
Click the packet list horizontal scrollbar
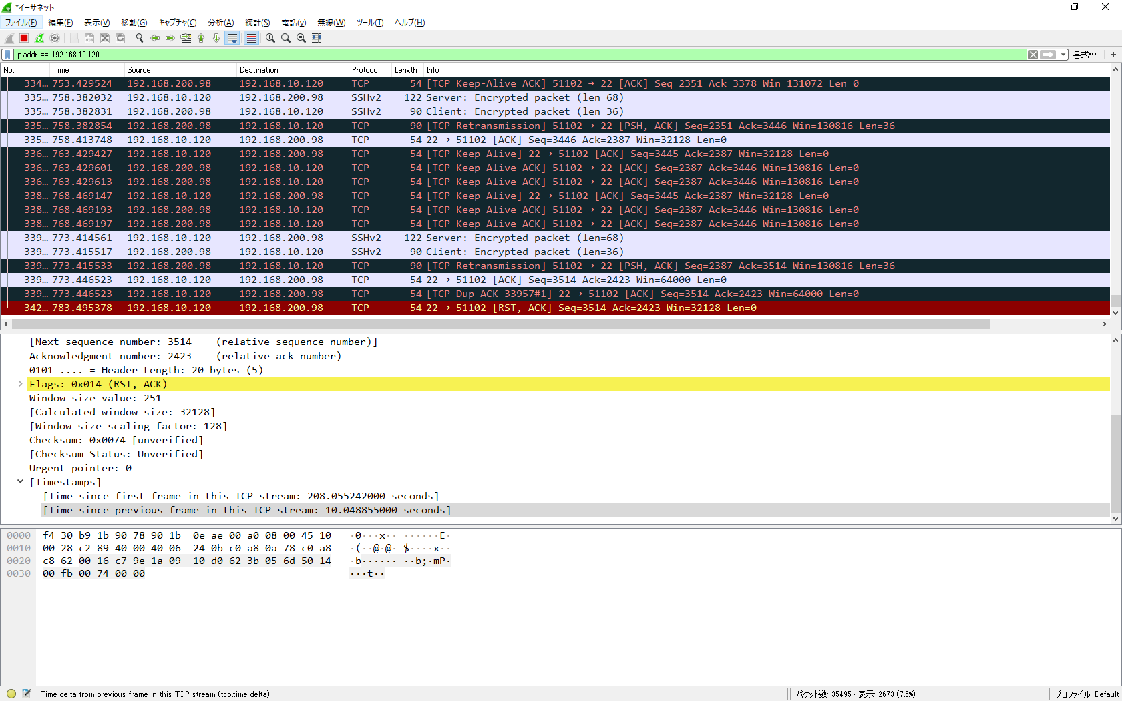[501, 324]
